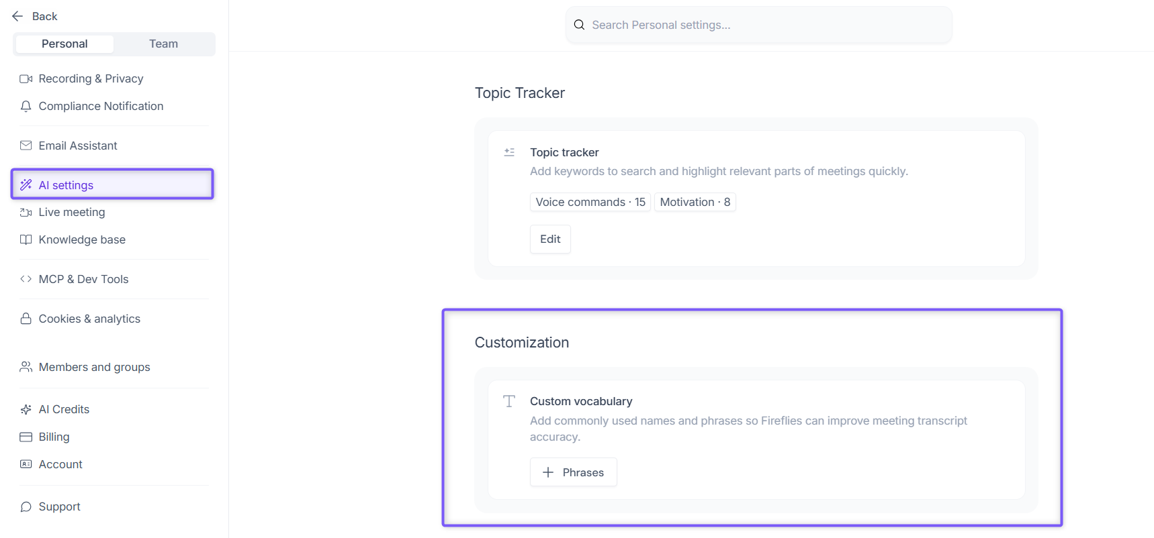Click the Email Assistant envelope icon

click(26, 146)
